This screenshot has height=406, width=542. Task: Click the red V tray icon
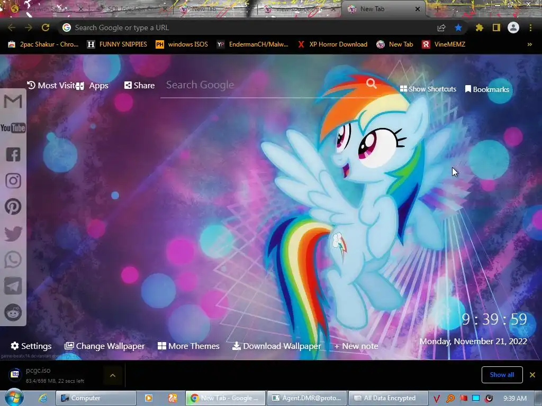[437, 399]
